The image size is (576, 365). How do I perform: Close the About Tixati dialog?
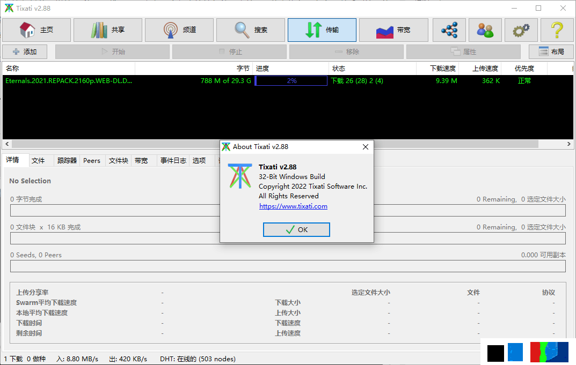coord(366,147)
